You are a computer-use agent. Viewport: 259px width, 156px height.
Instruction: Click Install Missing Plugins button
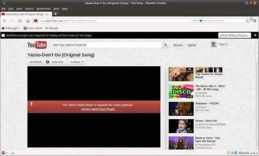pyautogui.click(x=235, y=35)
